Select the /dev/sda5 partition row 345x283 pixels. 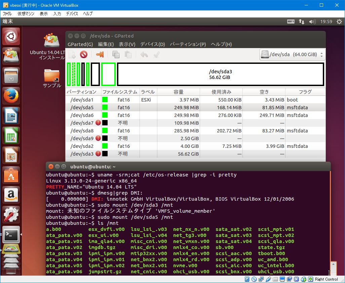tap(195, 107)
